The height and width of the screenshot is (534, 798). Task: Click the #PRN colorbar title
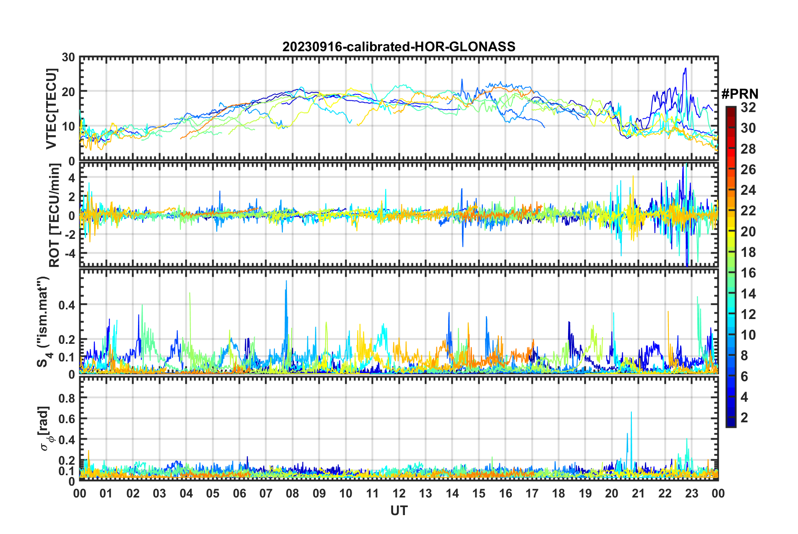coord(740,94)
